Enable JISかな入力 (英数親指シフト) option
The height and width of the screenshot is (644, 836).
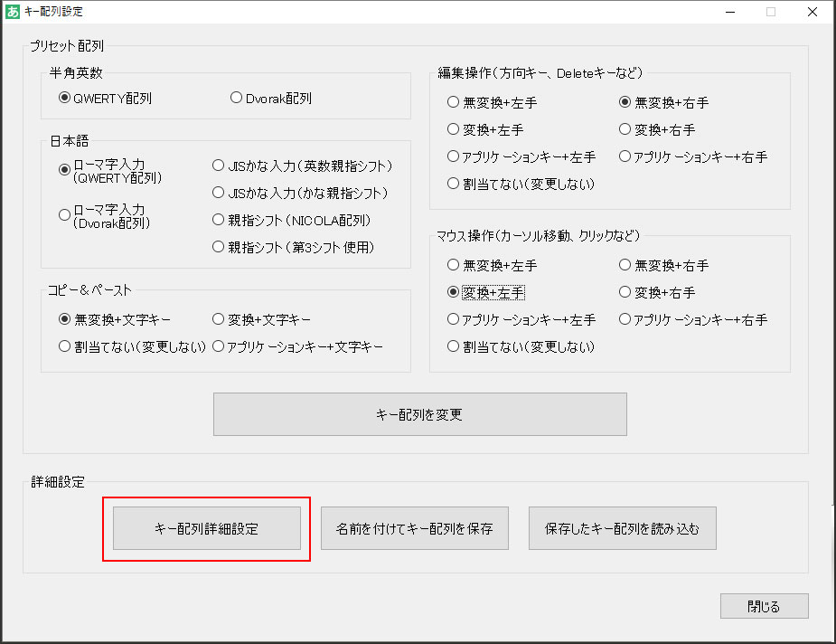pyautogui.click(x=217, y=165)
